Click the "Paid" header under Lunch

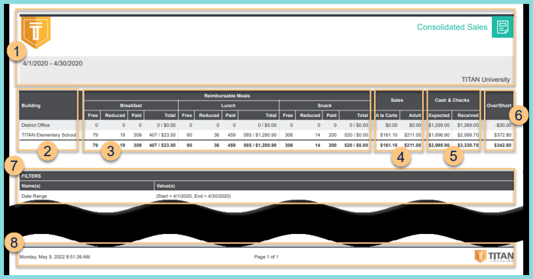coord(230,116)
